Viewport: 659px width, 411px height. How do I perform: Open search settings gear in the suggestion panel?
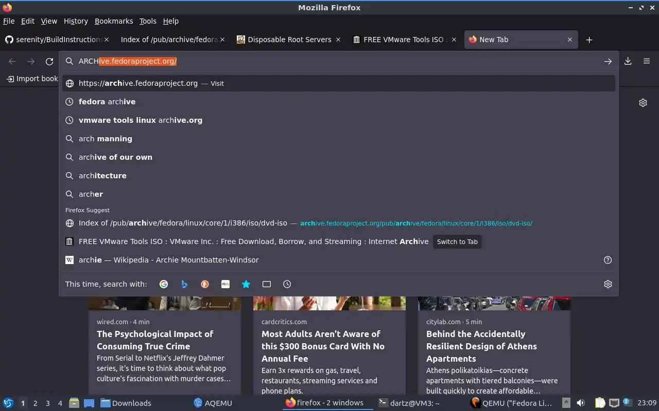click(608, 284)
